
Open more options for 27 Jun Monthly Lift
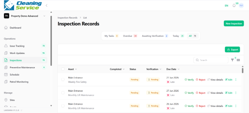point(236,93)
